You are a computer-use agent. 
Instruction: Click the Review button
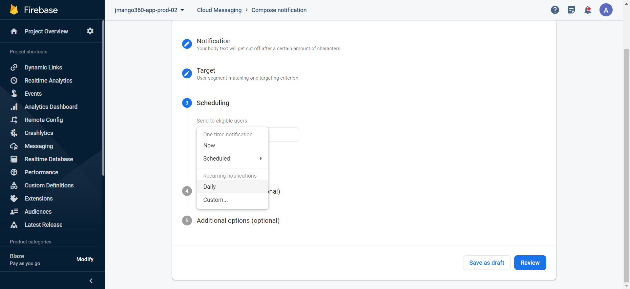pos(530,263)
